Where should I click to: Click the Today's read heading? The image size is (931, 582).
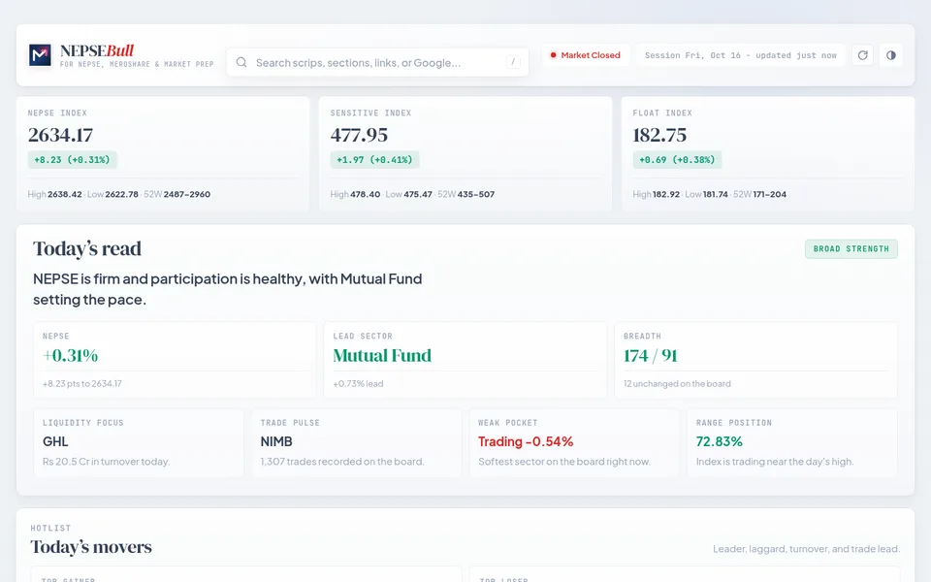click(x=87, y=249)
